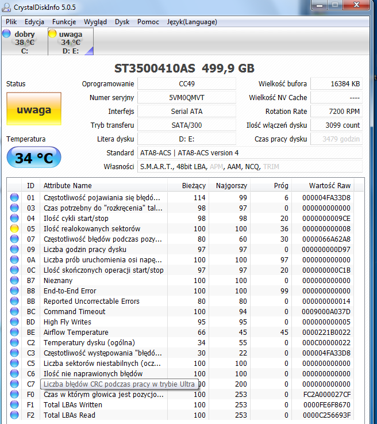This screenshot has width=377, height=424.
Task: Select the Ilość cykli start/stop attribute
Action: point(76,218)
